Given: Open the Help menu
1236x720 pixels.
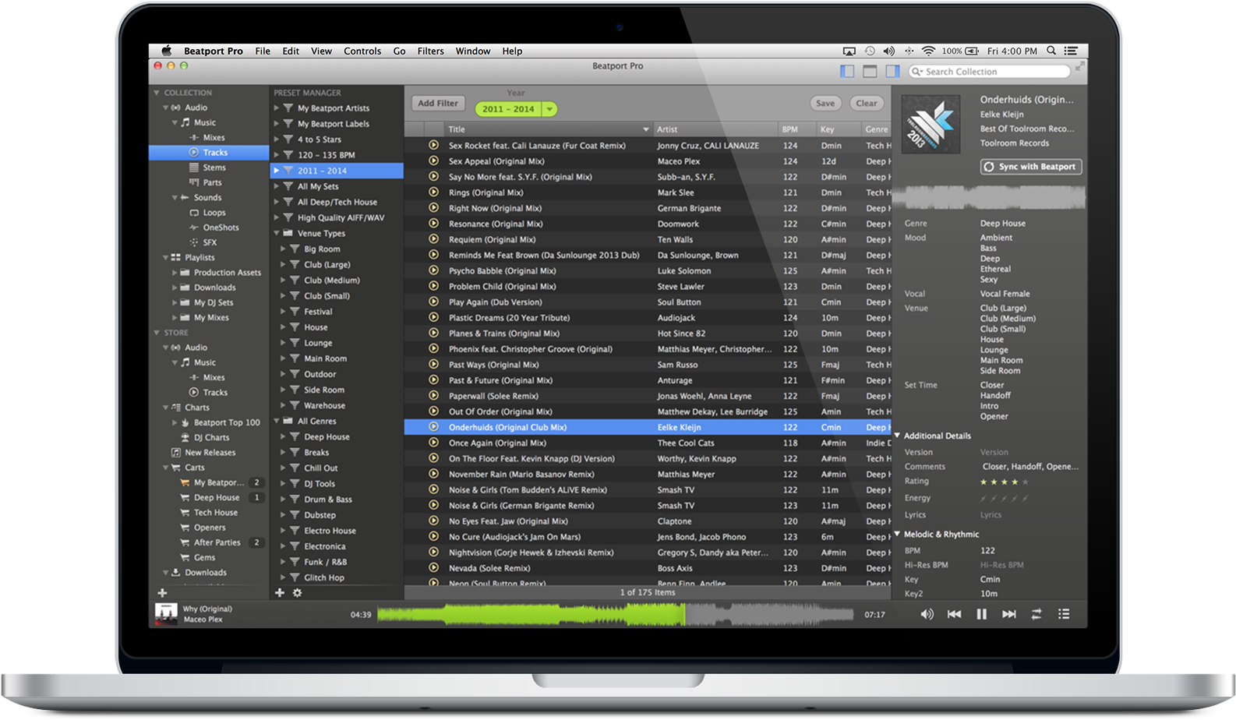Looking at the screenshot, I should tap(512, 51).
